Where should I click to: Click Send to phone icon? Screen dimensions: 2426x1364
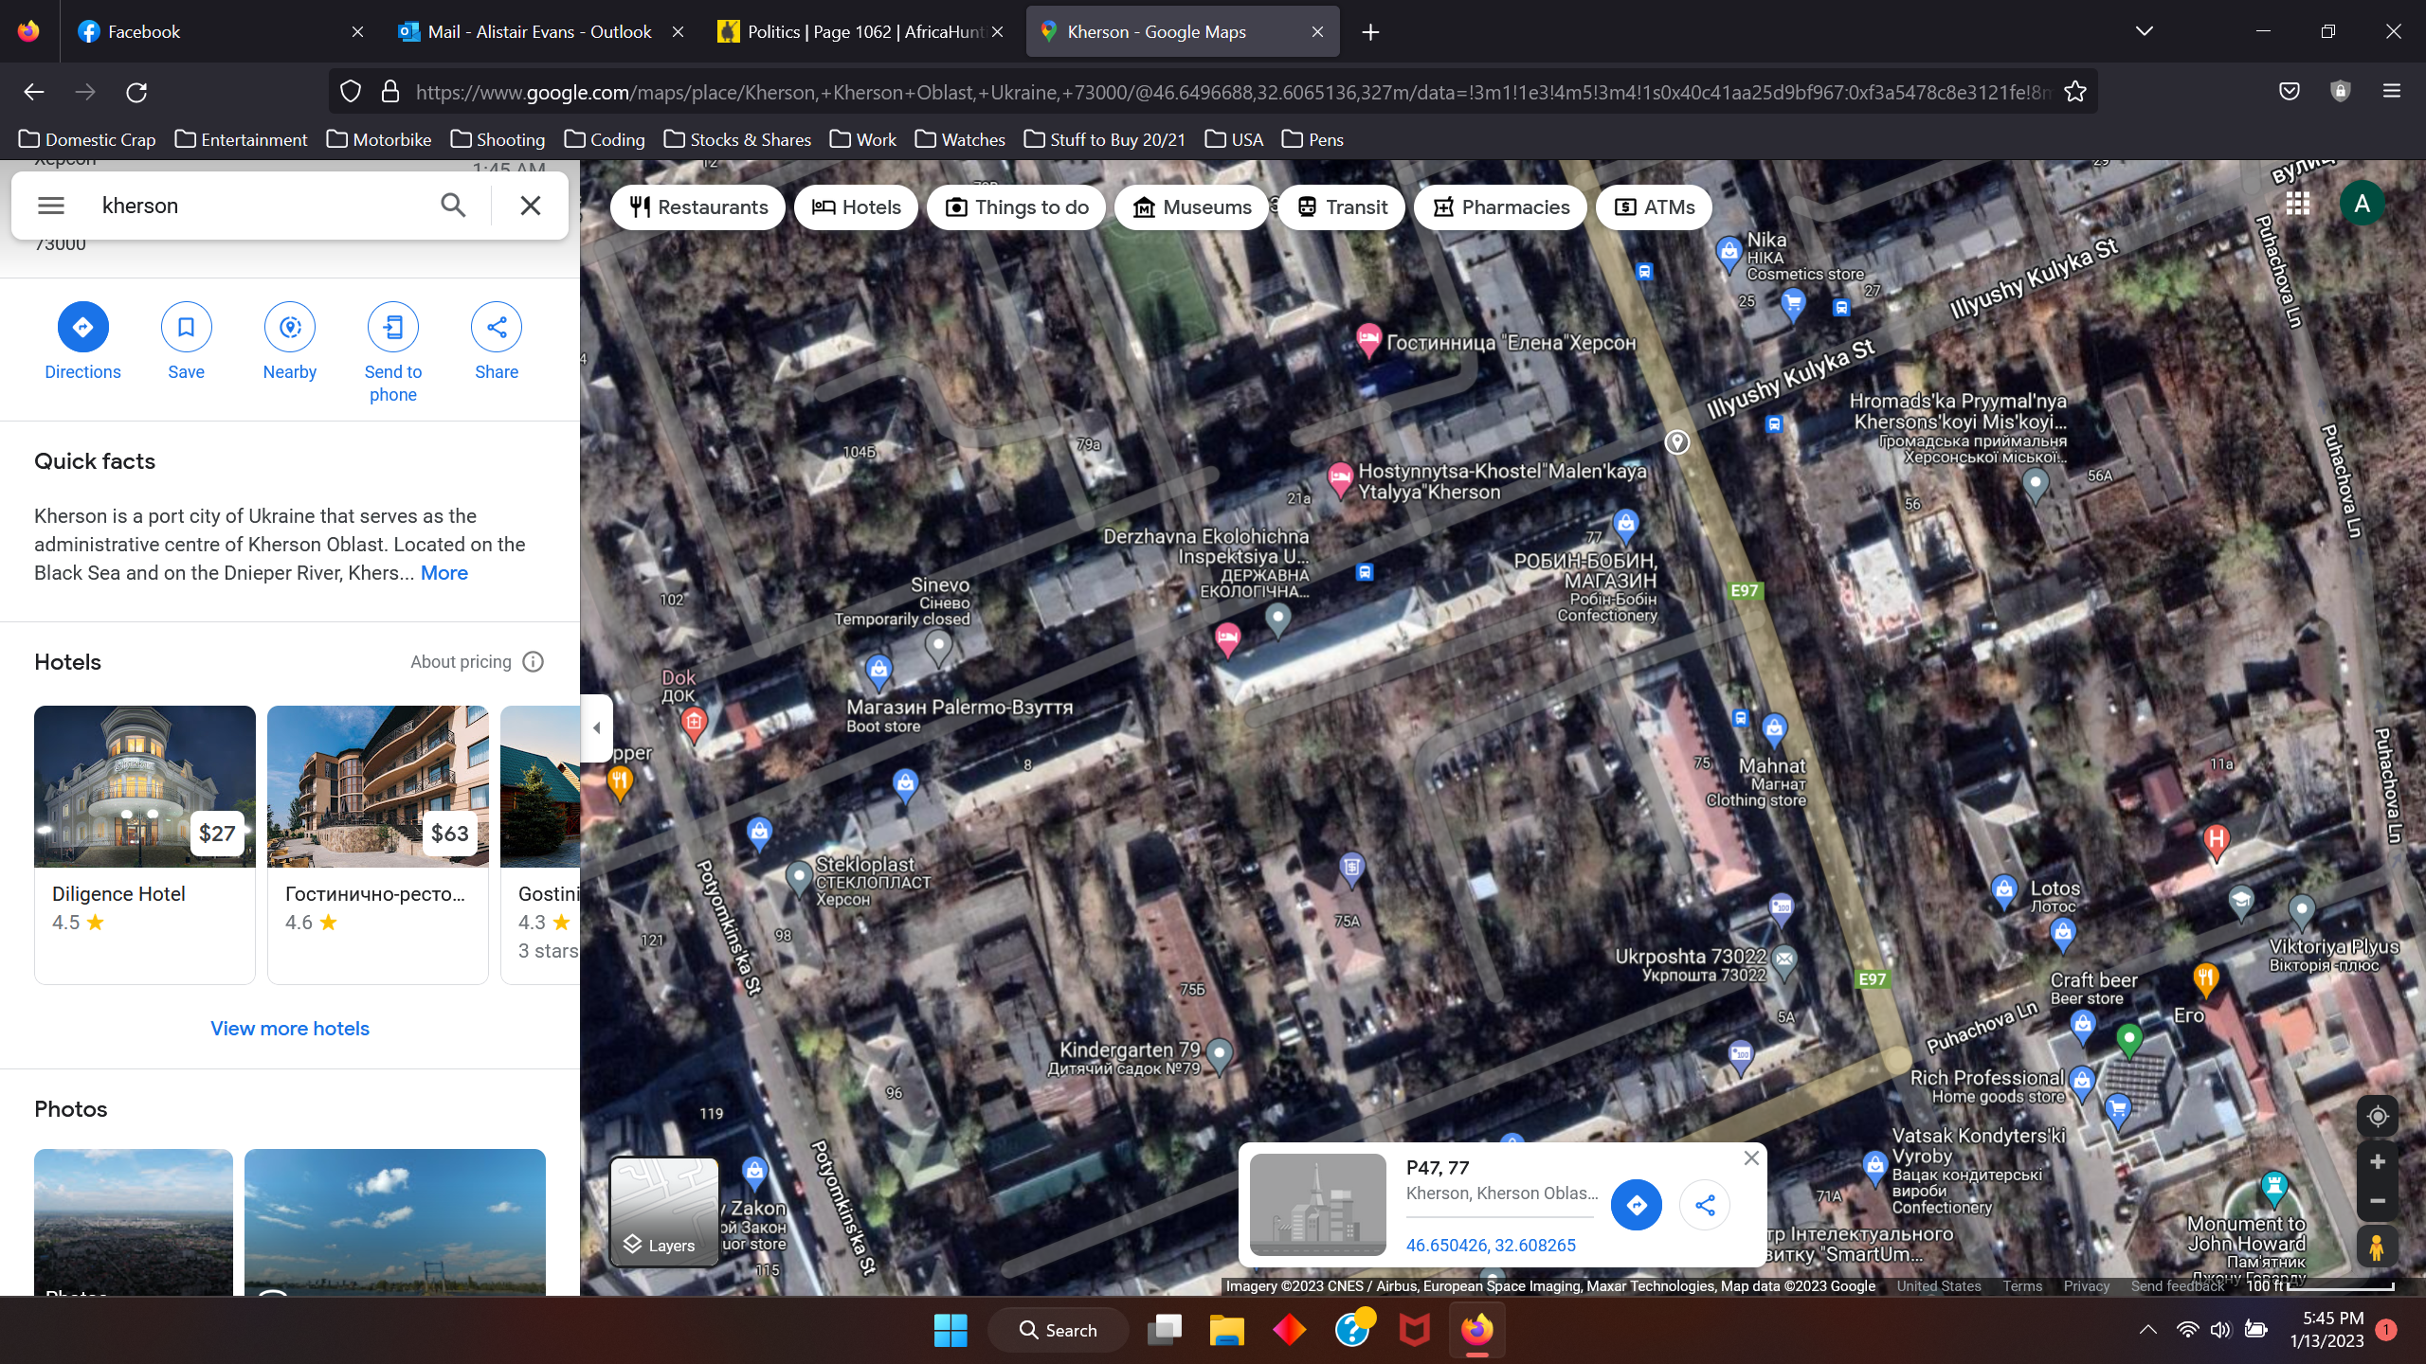tap(393, 328)
